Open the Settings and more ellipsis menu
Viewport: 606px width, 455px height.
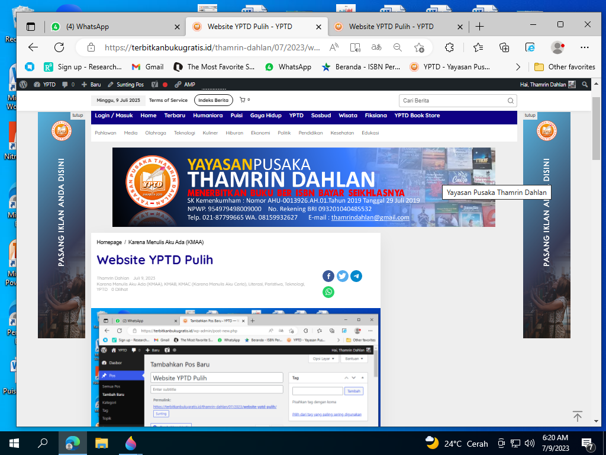[x=585, y=47]
